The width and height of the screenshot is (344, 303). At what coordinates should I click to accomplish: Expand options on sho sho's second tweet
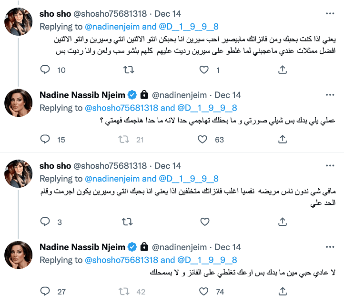pos(328,166)
